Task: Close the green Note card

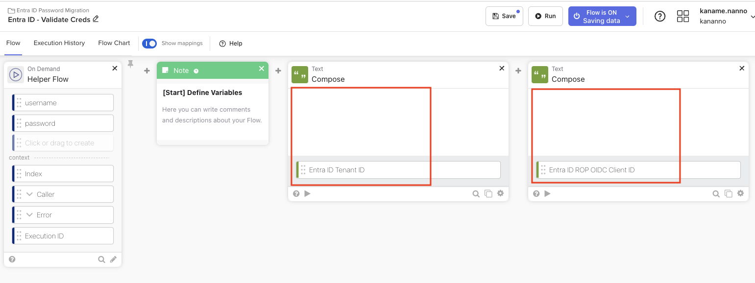Action: click(262, 69)
